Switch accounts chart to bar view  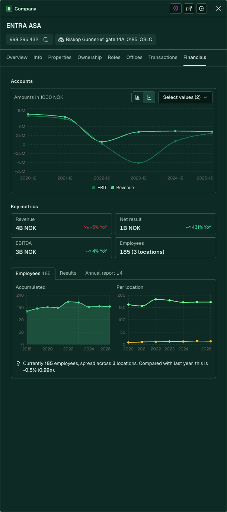[137, 97]
